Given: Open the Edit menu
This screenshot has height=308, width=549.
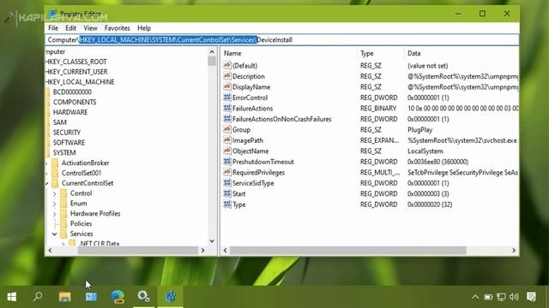Looking at the screenshot, I should tap(70, 28).
